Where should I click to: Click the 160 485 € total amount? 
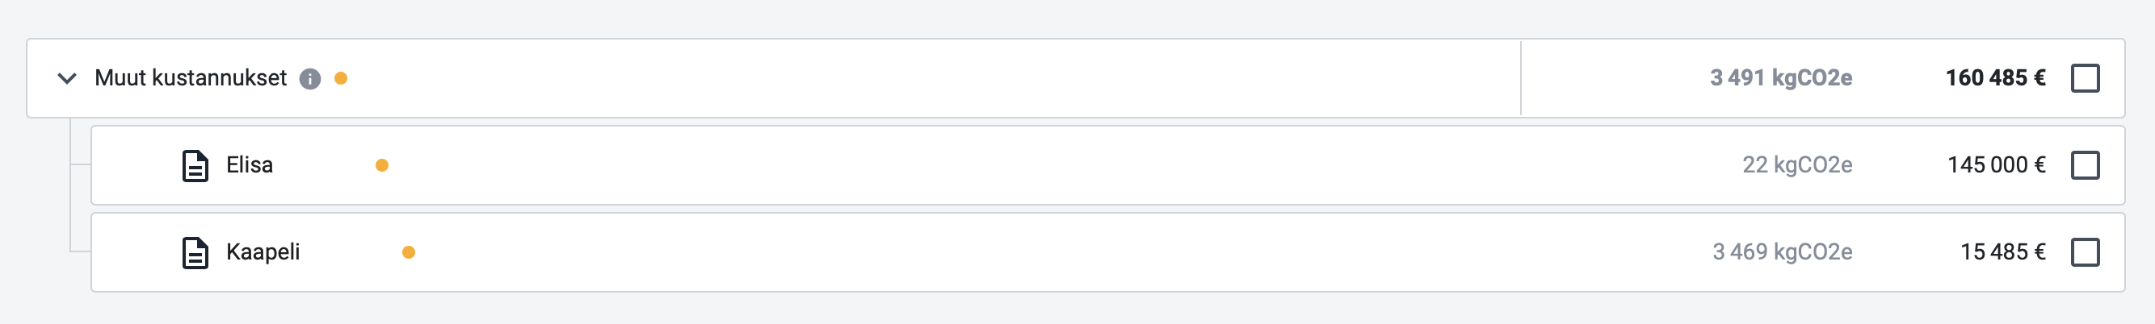pyautogui.click(x=1995, y=78)
